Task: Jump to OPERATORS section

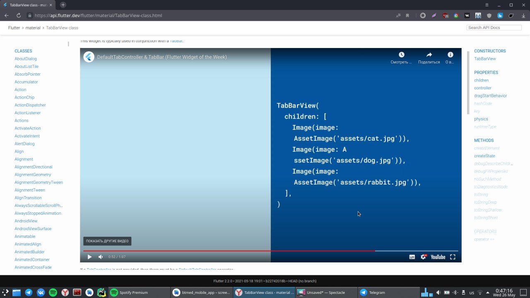Action: (x=485, y=231)
